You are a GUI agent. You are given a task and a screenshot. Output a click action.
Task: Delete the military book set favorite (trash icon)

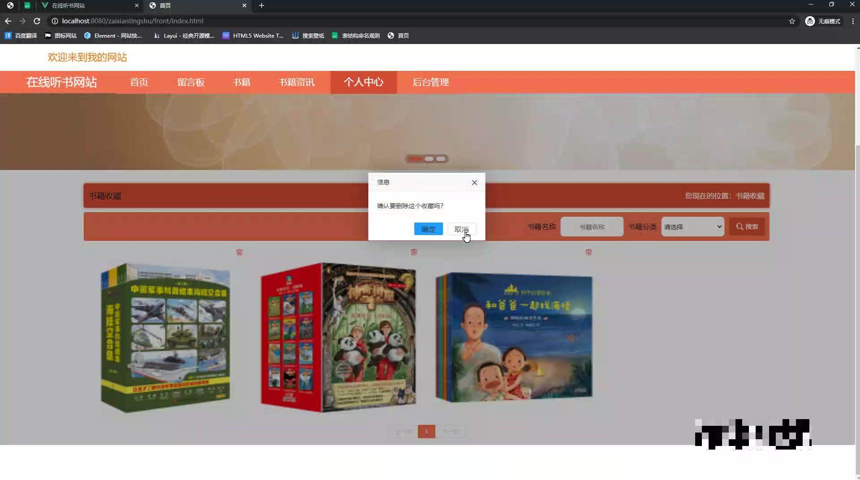point(239,252)
